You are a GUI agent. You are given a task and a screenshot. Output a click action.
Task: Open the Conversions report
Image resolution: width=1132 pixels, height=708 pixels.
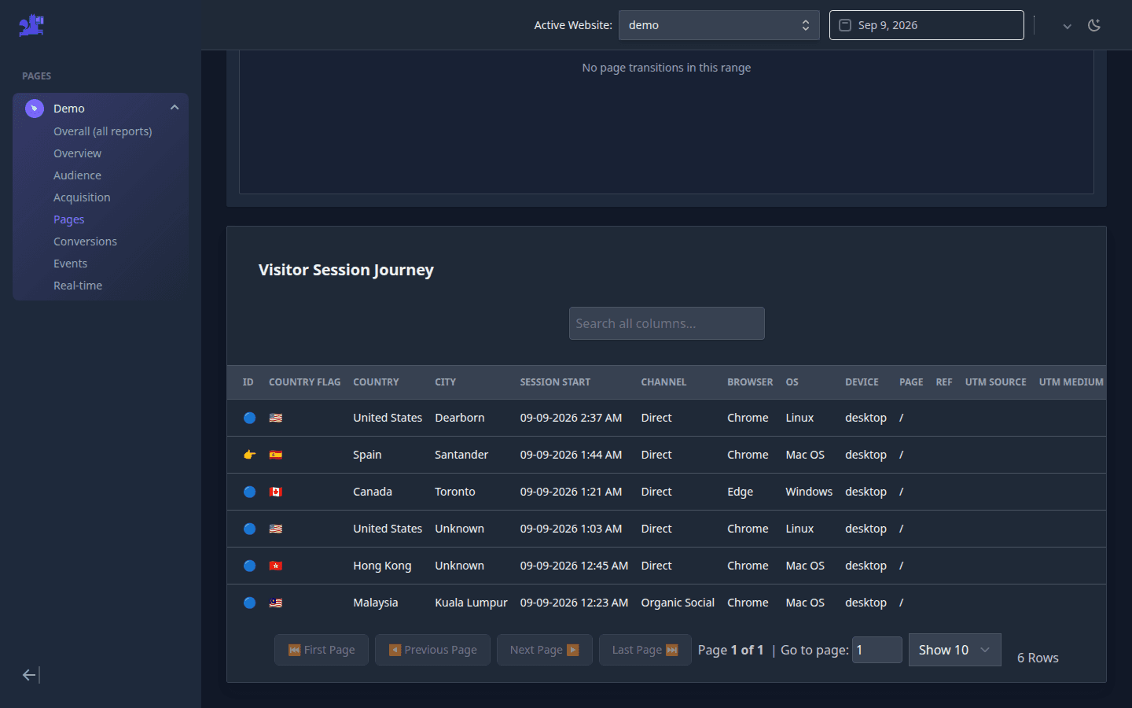85,242
